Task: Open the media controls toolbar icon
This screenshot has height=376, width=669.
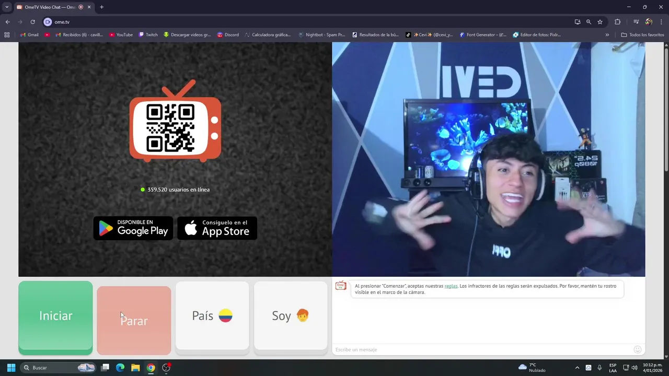Action: pos(636,22)
